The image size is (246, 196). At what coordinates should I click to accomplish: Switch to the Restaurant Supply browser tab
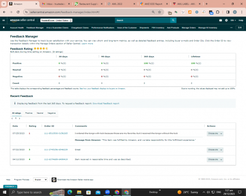[x=89, y=4]
